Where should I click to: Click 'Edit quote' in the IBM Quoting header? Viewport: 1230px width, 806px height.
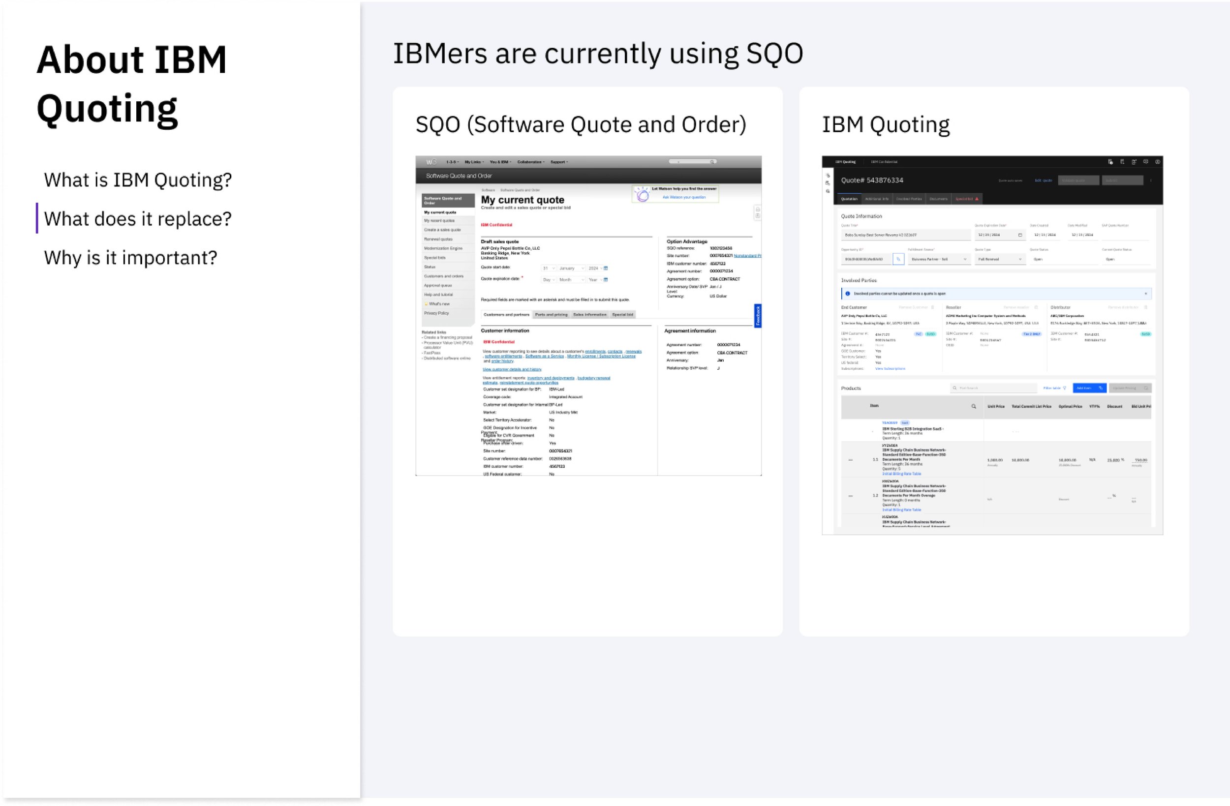(1043, 180)
